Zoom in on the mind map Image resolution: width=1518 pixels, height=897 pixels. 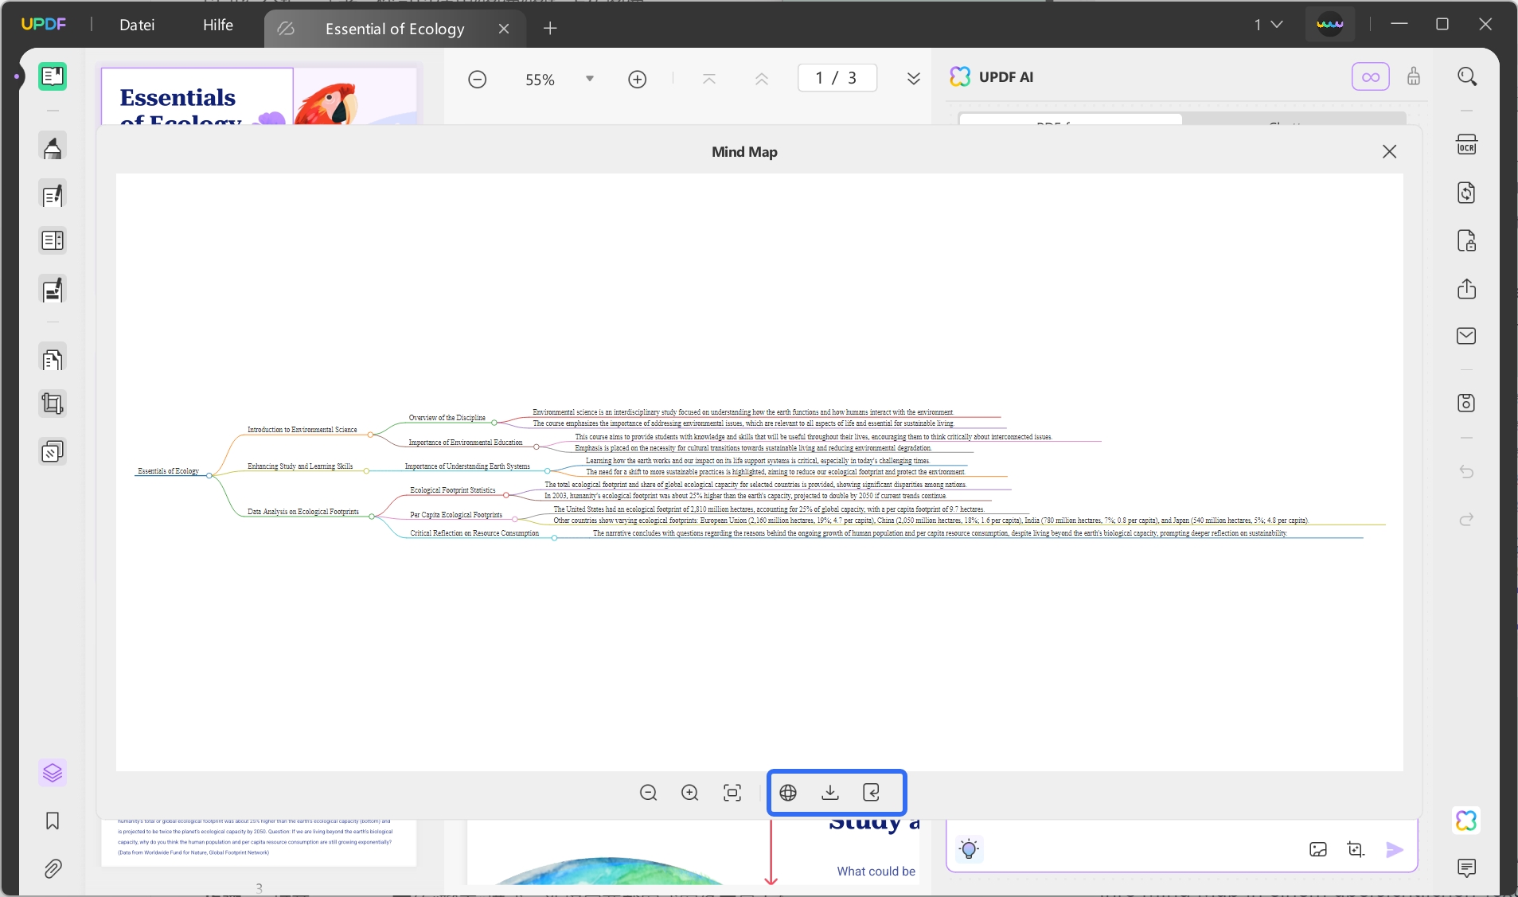(690, 793)
